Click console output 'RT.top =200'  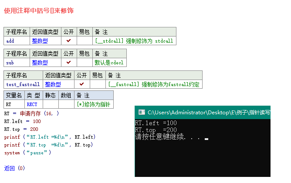pos(156,130)
